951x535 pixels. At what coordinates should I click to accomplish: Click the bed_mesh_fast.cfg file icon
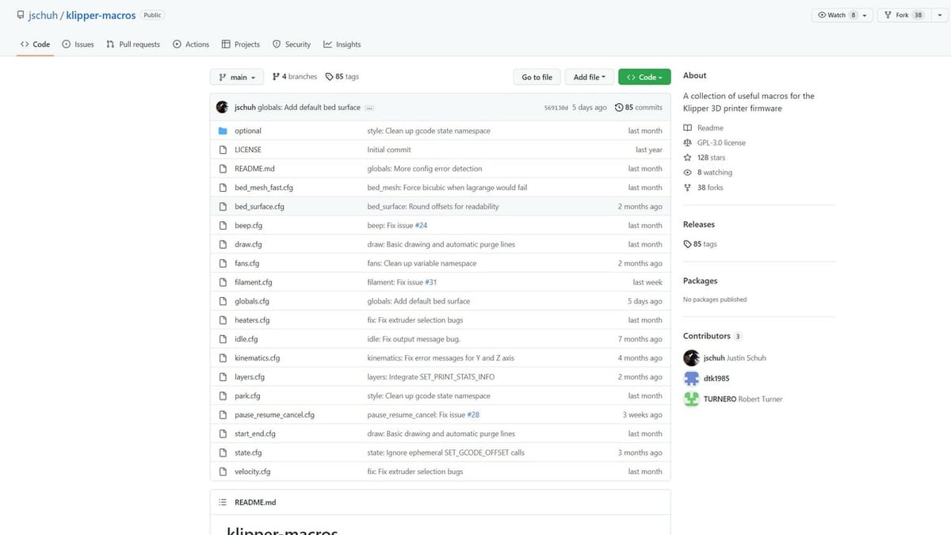[223, 188]
